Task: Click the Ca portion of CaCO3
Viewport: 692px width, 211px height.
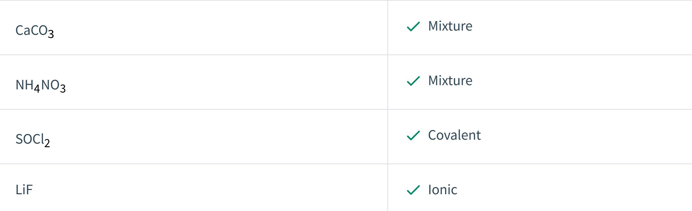Action: [x=23, y=30]
